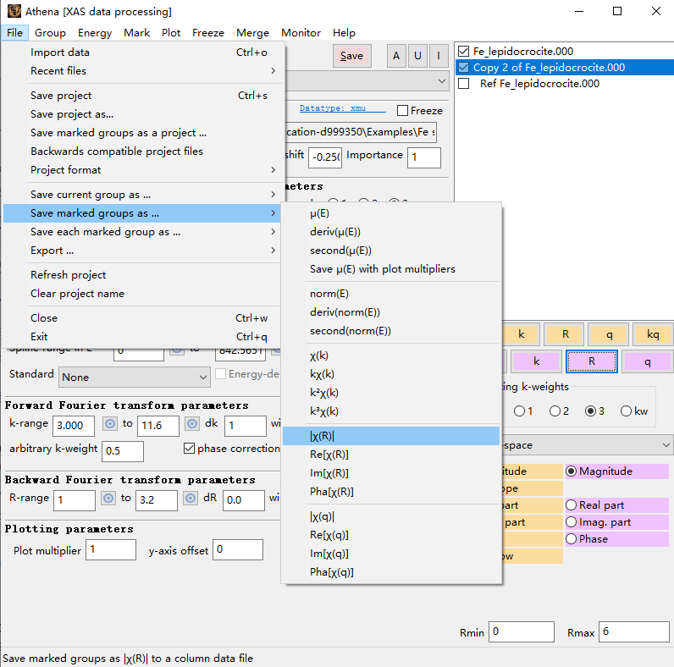The height and width of the screenshot is (667, 674).
Task: Open the plot space selection dropdown
Action: (587, 445)
